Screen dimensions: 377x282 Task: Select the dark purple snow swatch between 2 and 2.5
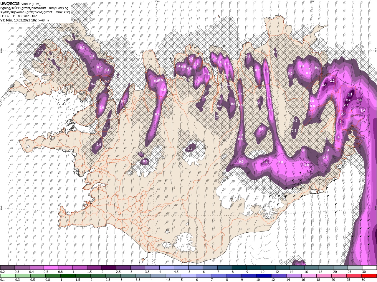(109, 268)
